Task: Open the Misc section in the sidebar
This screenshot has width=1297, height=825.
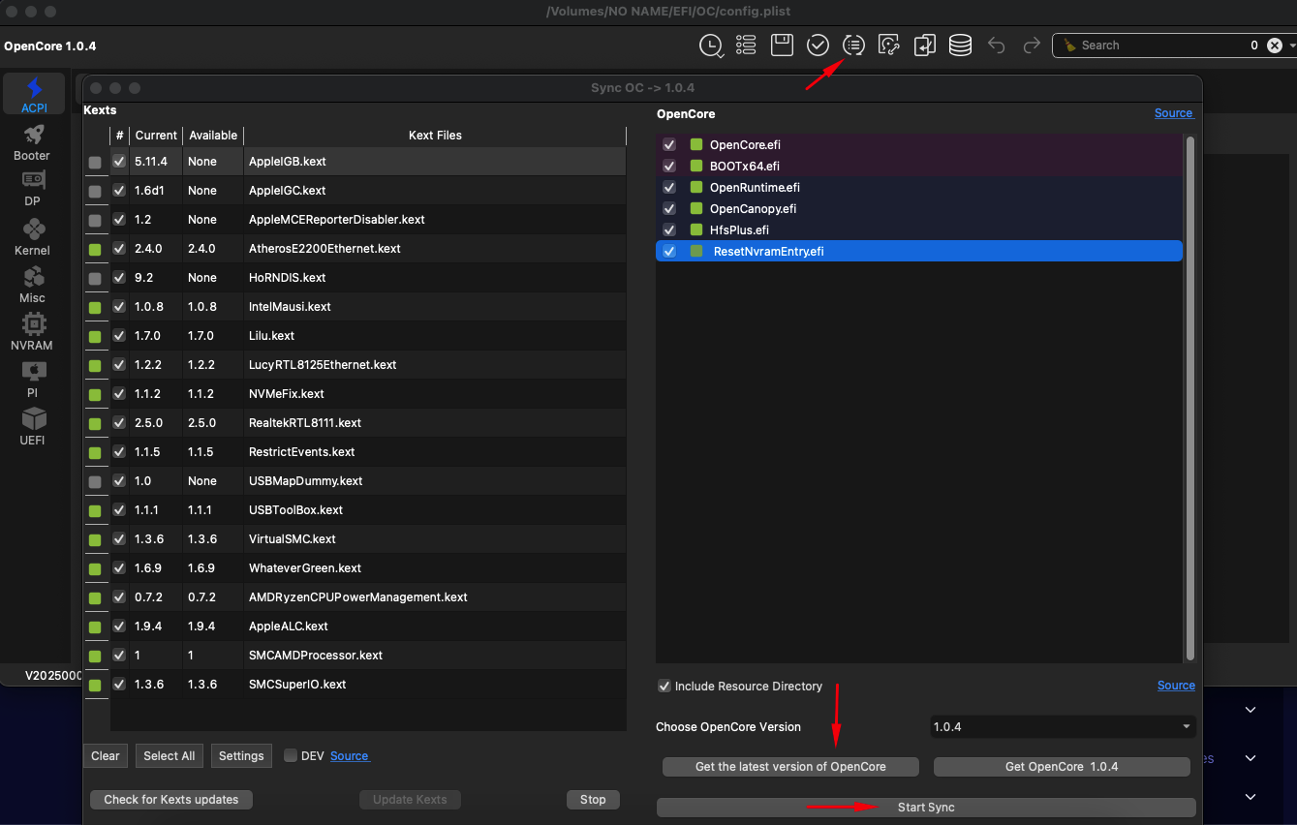Action: (x=32, y=285)
